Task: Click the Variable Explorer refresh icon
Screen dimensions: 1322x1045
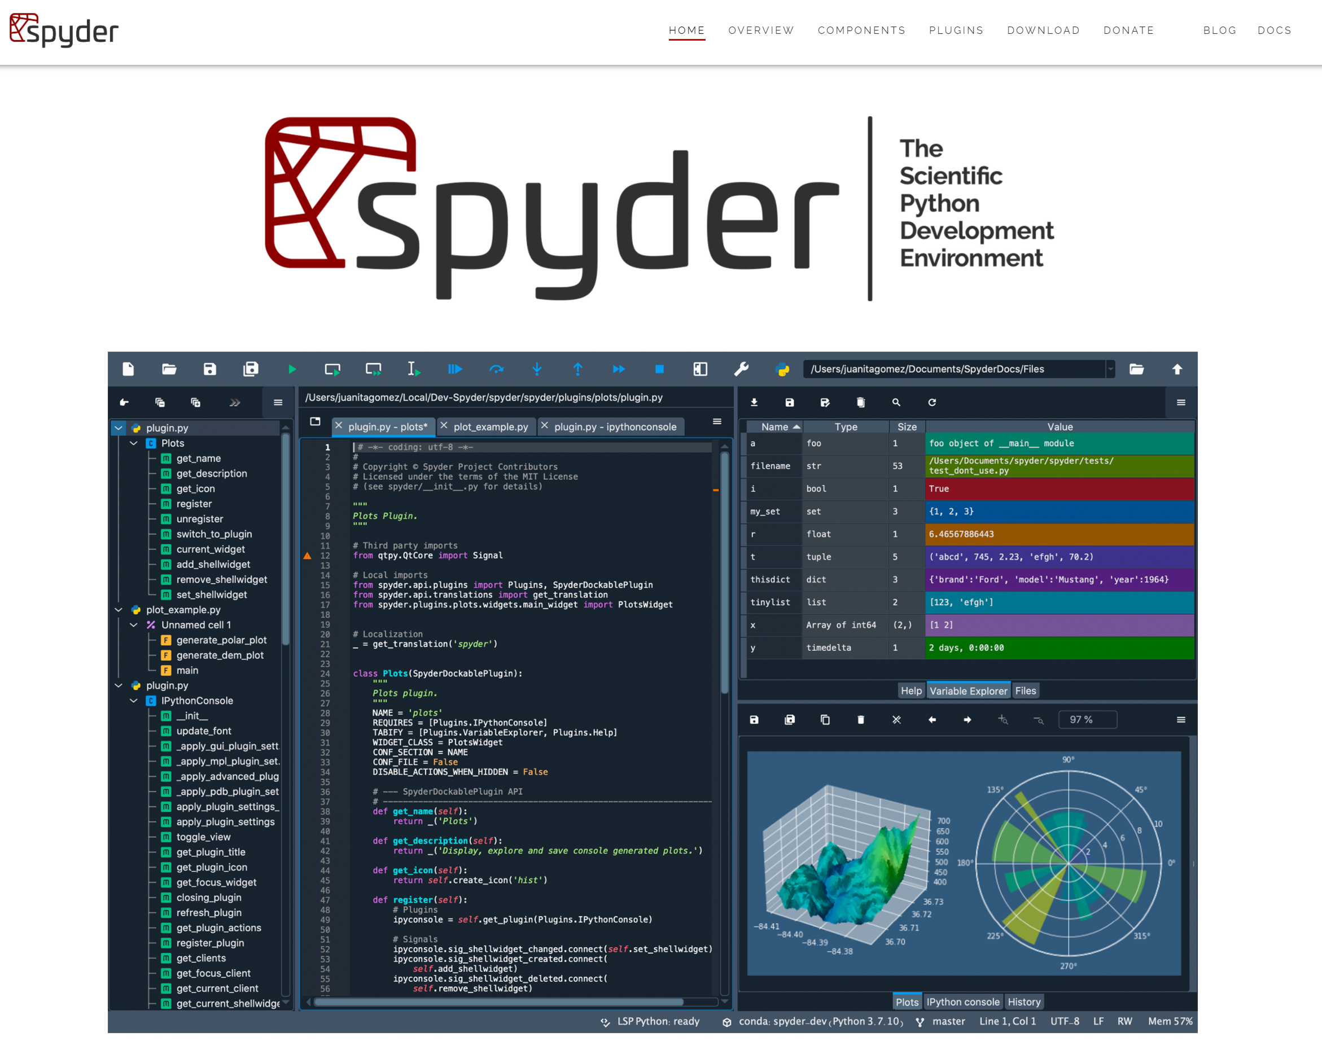Action: pos(932,403)
